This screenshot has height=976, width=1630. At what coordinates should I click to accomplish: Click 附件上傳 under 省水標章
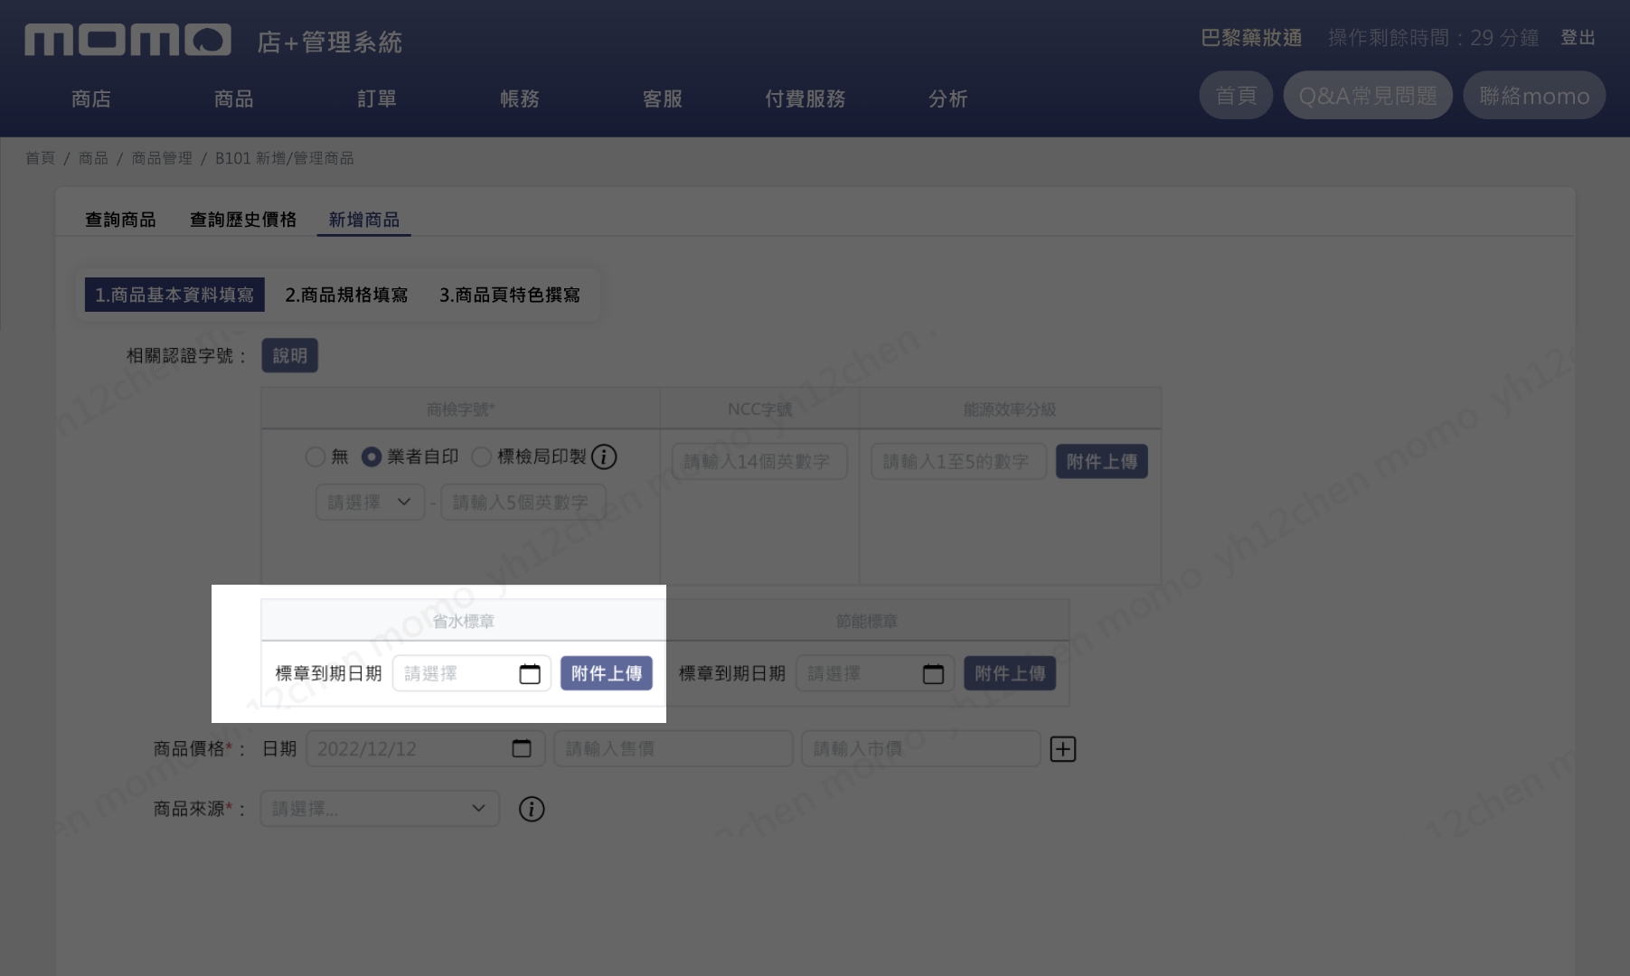point(607,673)
